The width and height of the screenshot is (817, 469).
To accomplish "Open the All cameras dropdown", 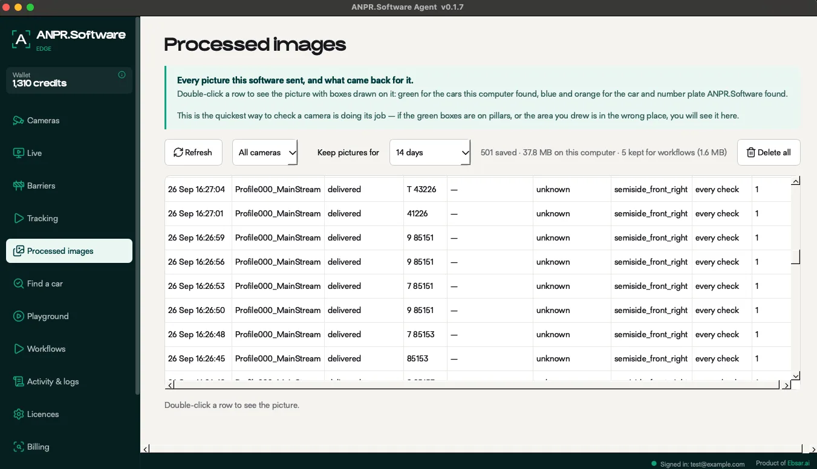I will pos(265,152).
